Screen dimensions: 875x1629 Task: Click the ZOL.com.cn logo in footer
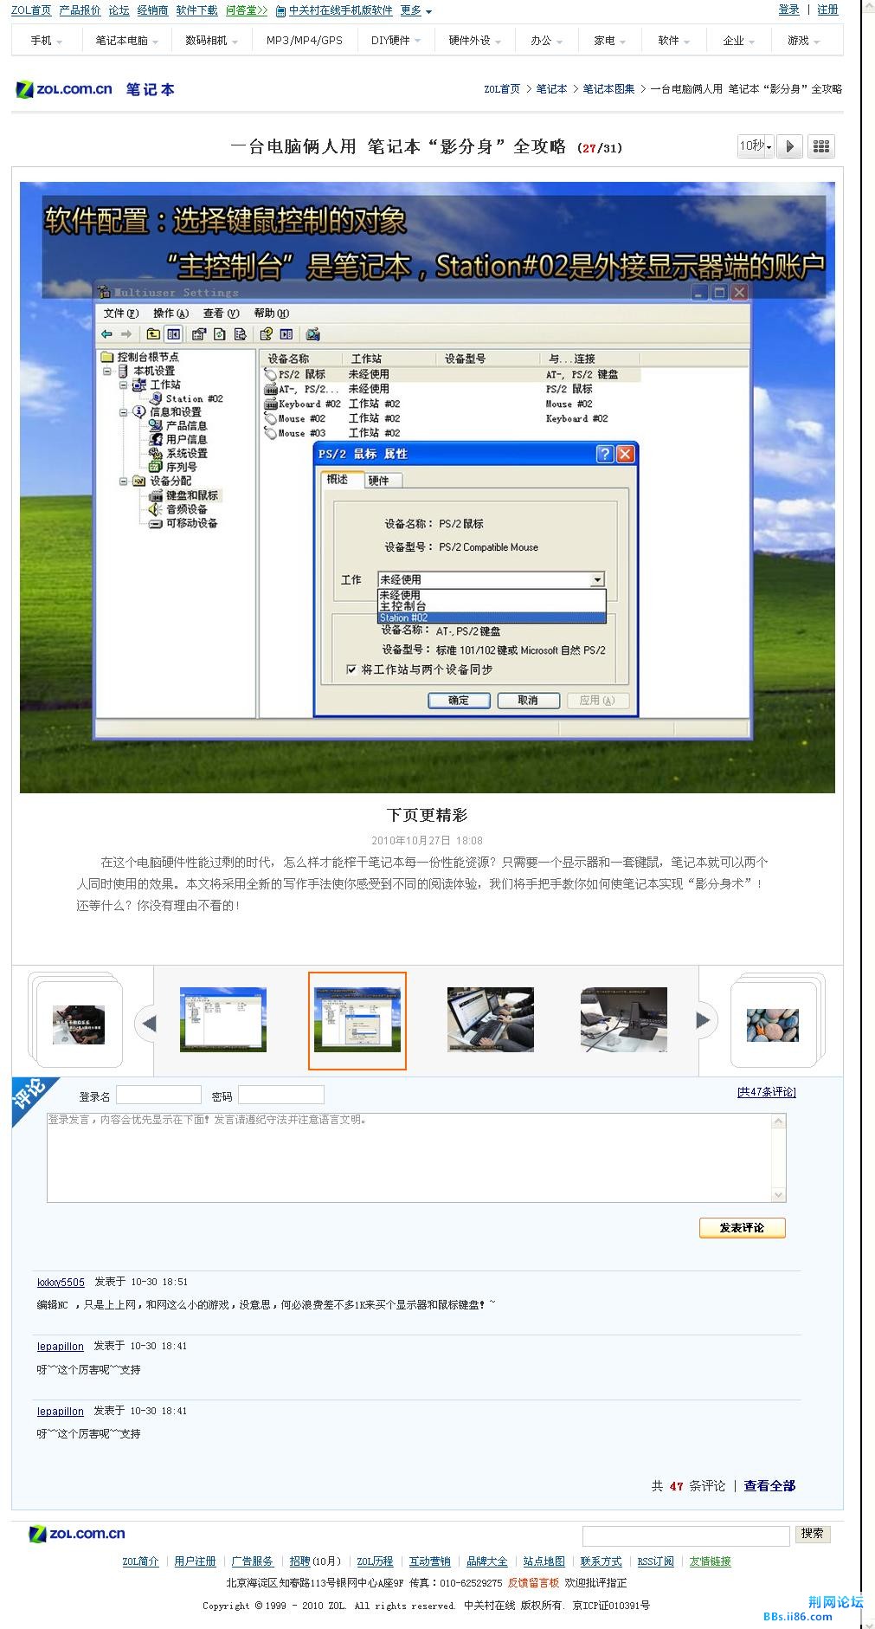pos(77,1534)
